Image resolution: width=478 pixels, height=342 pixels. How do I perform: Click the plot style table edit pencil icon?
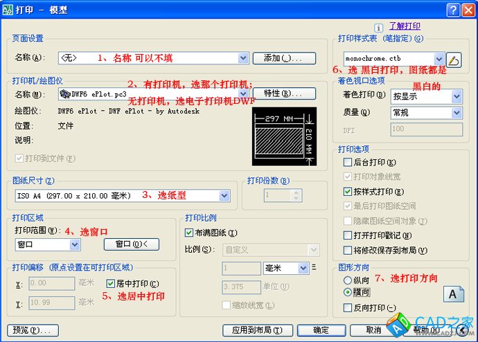454,60
